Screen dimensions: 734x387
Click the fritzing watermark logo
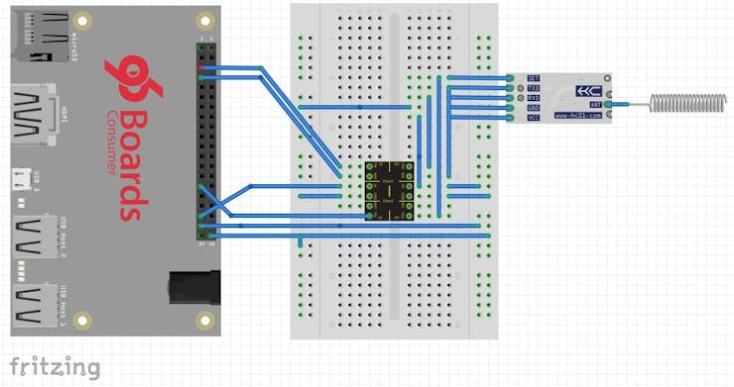pos(55,367)
